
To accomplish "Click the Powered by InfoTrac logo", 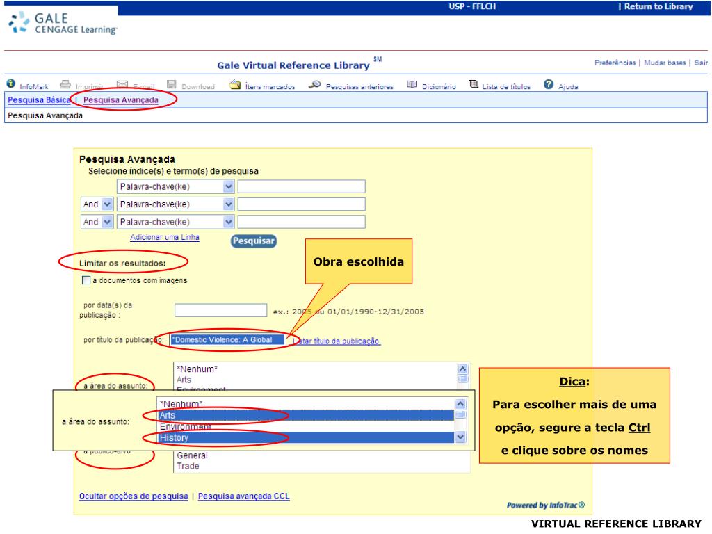I will tap(546, 505).
